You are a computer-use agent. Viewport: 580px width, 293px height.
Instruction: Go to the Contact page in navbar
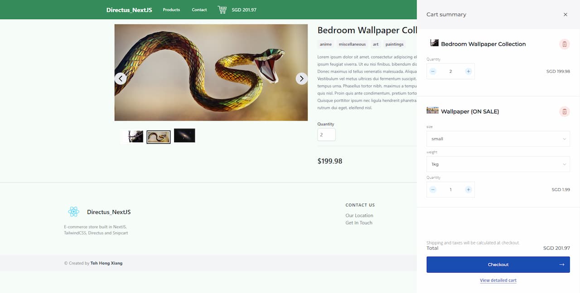coord(199,10)
